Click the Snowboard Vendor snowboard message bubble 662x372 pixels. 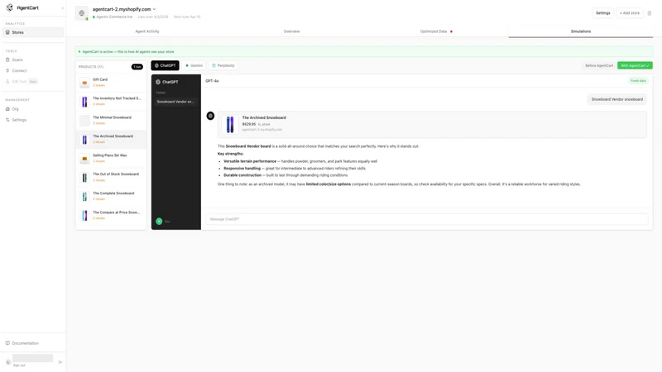(x=616, y=99)
